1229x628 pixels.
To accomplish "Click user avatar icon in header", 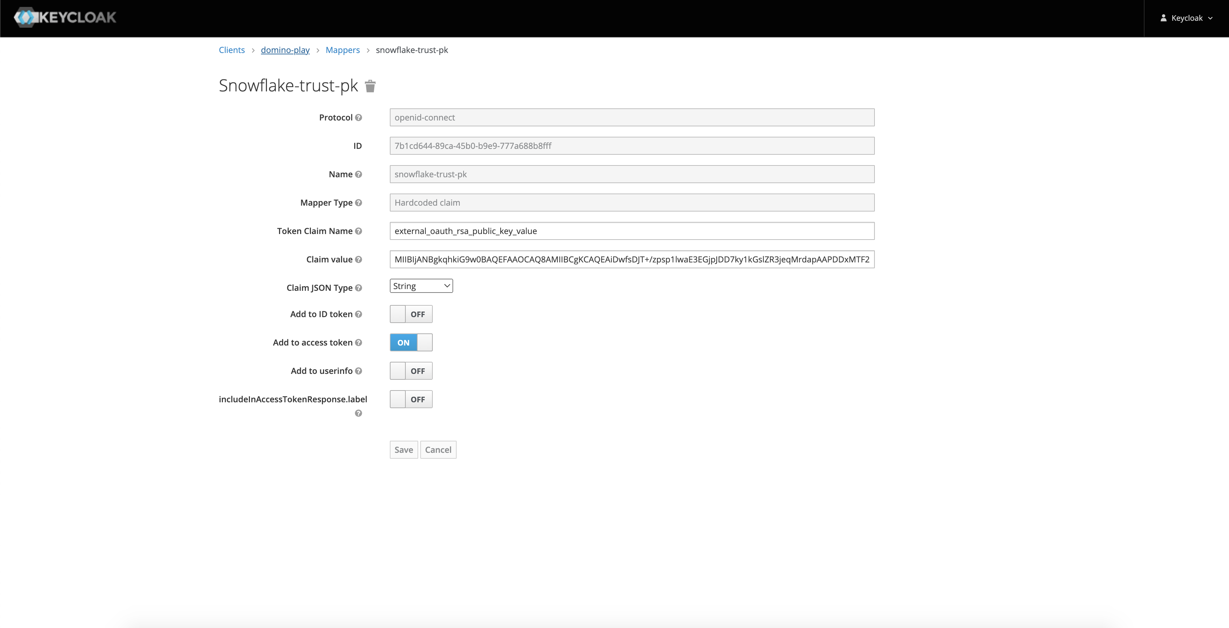I will pos(1163,18).
